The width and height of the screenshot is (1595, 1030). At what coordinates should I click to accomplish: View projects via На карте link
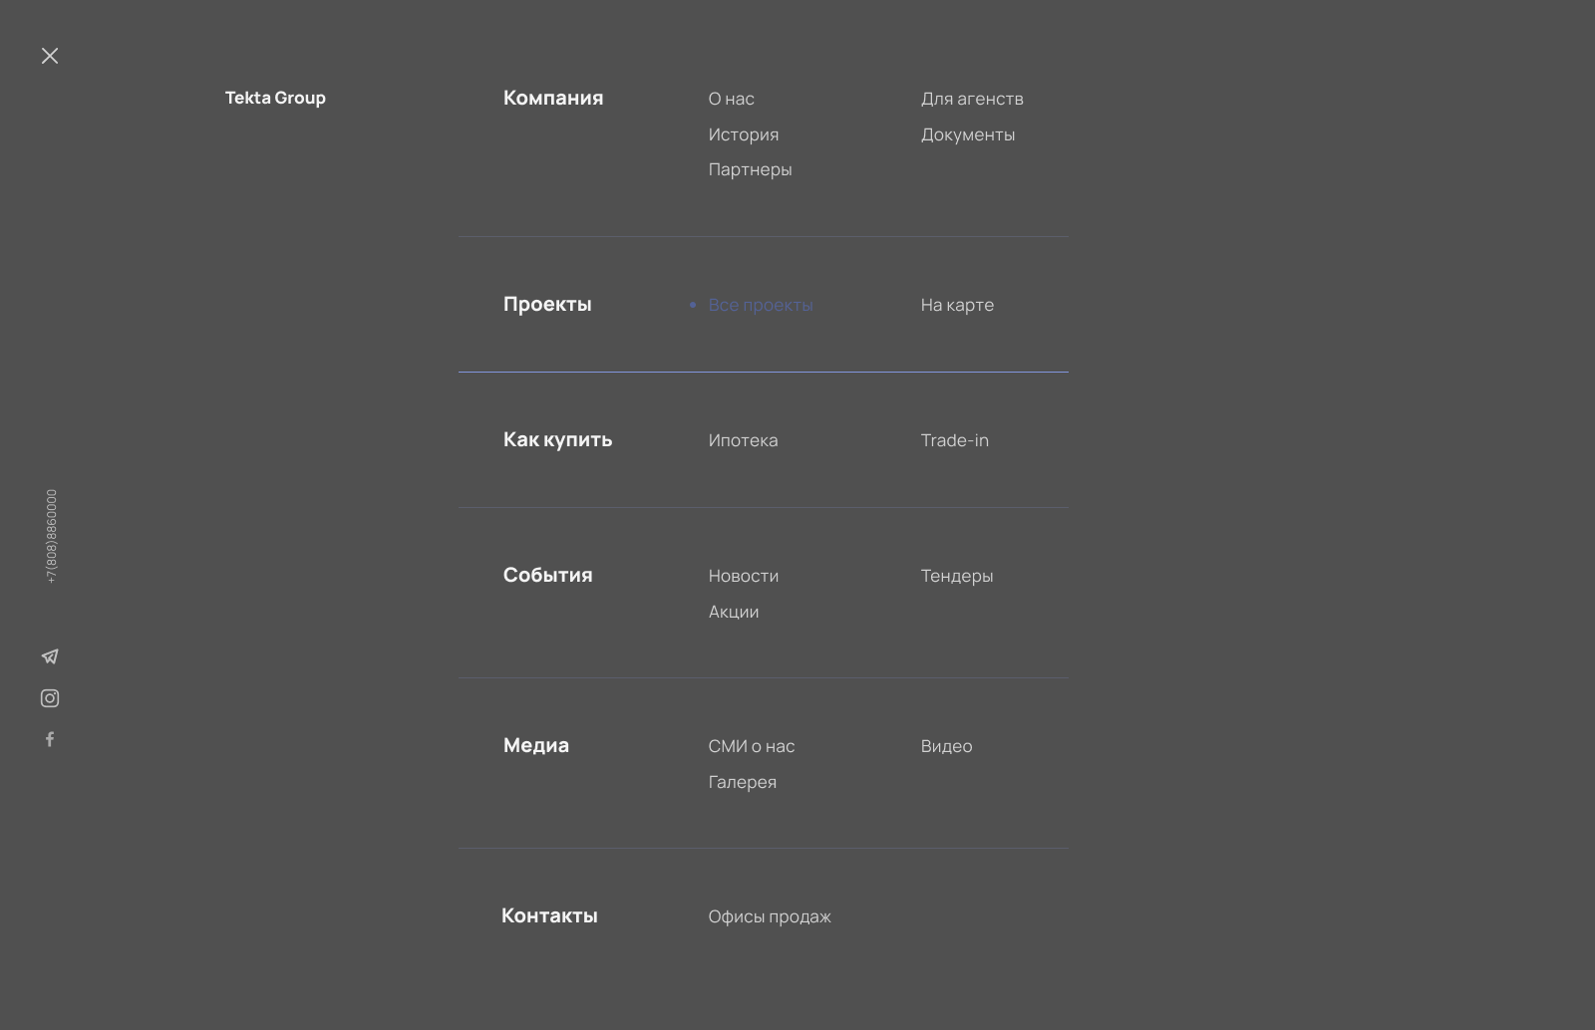click(957, 305)
